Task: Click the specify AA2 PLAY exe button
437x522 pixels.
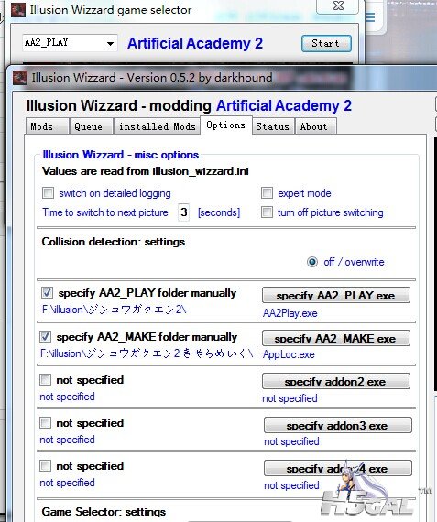Action: (x=335, y=295)
